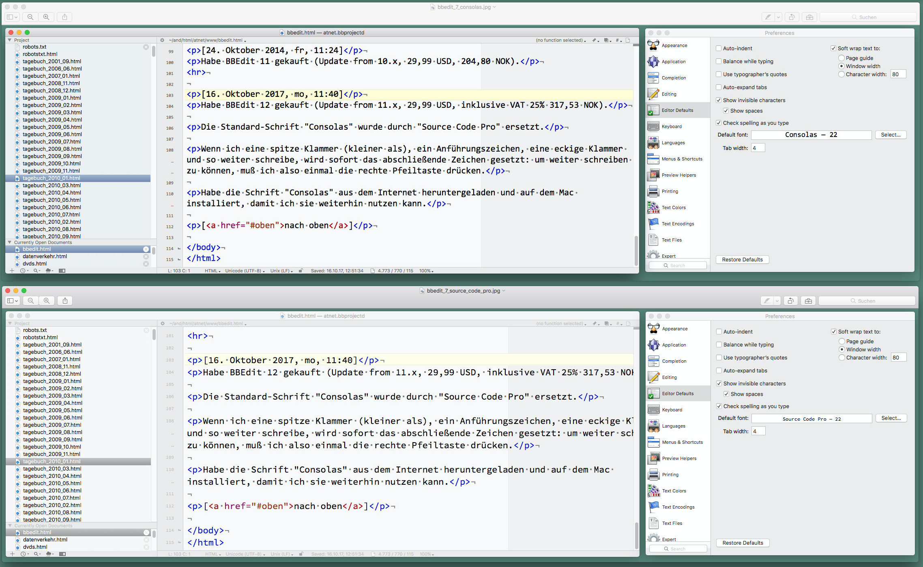The height and width of the screenshot is (567, 923).
Task: Click the plus icon below the file list in bbedit_7_consolas.jpg
Action: [12, 271]
